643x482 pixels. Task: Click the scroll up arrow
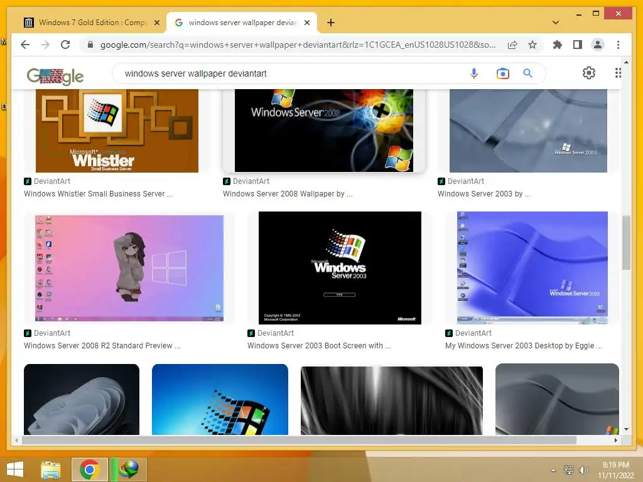[x=626, y=62]
